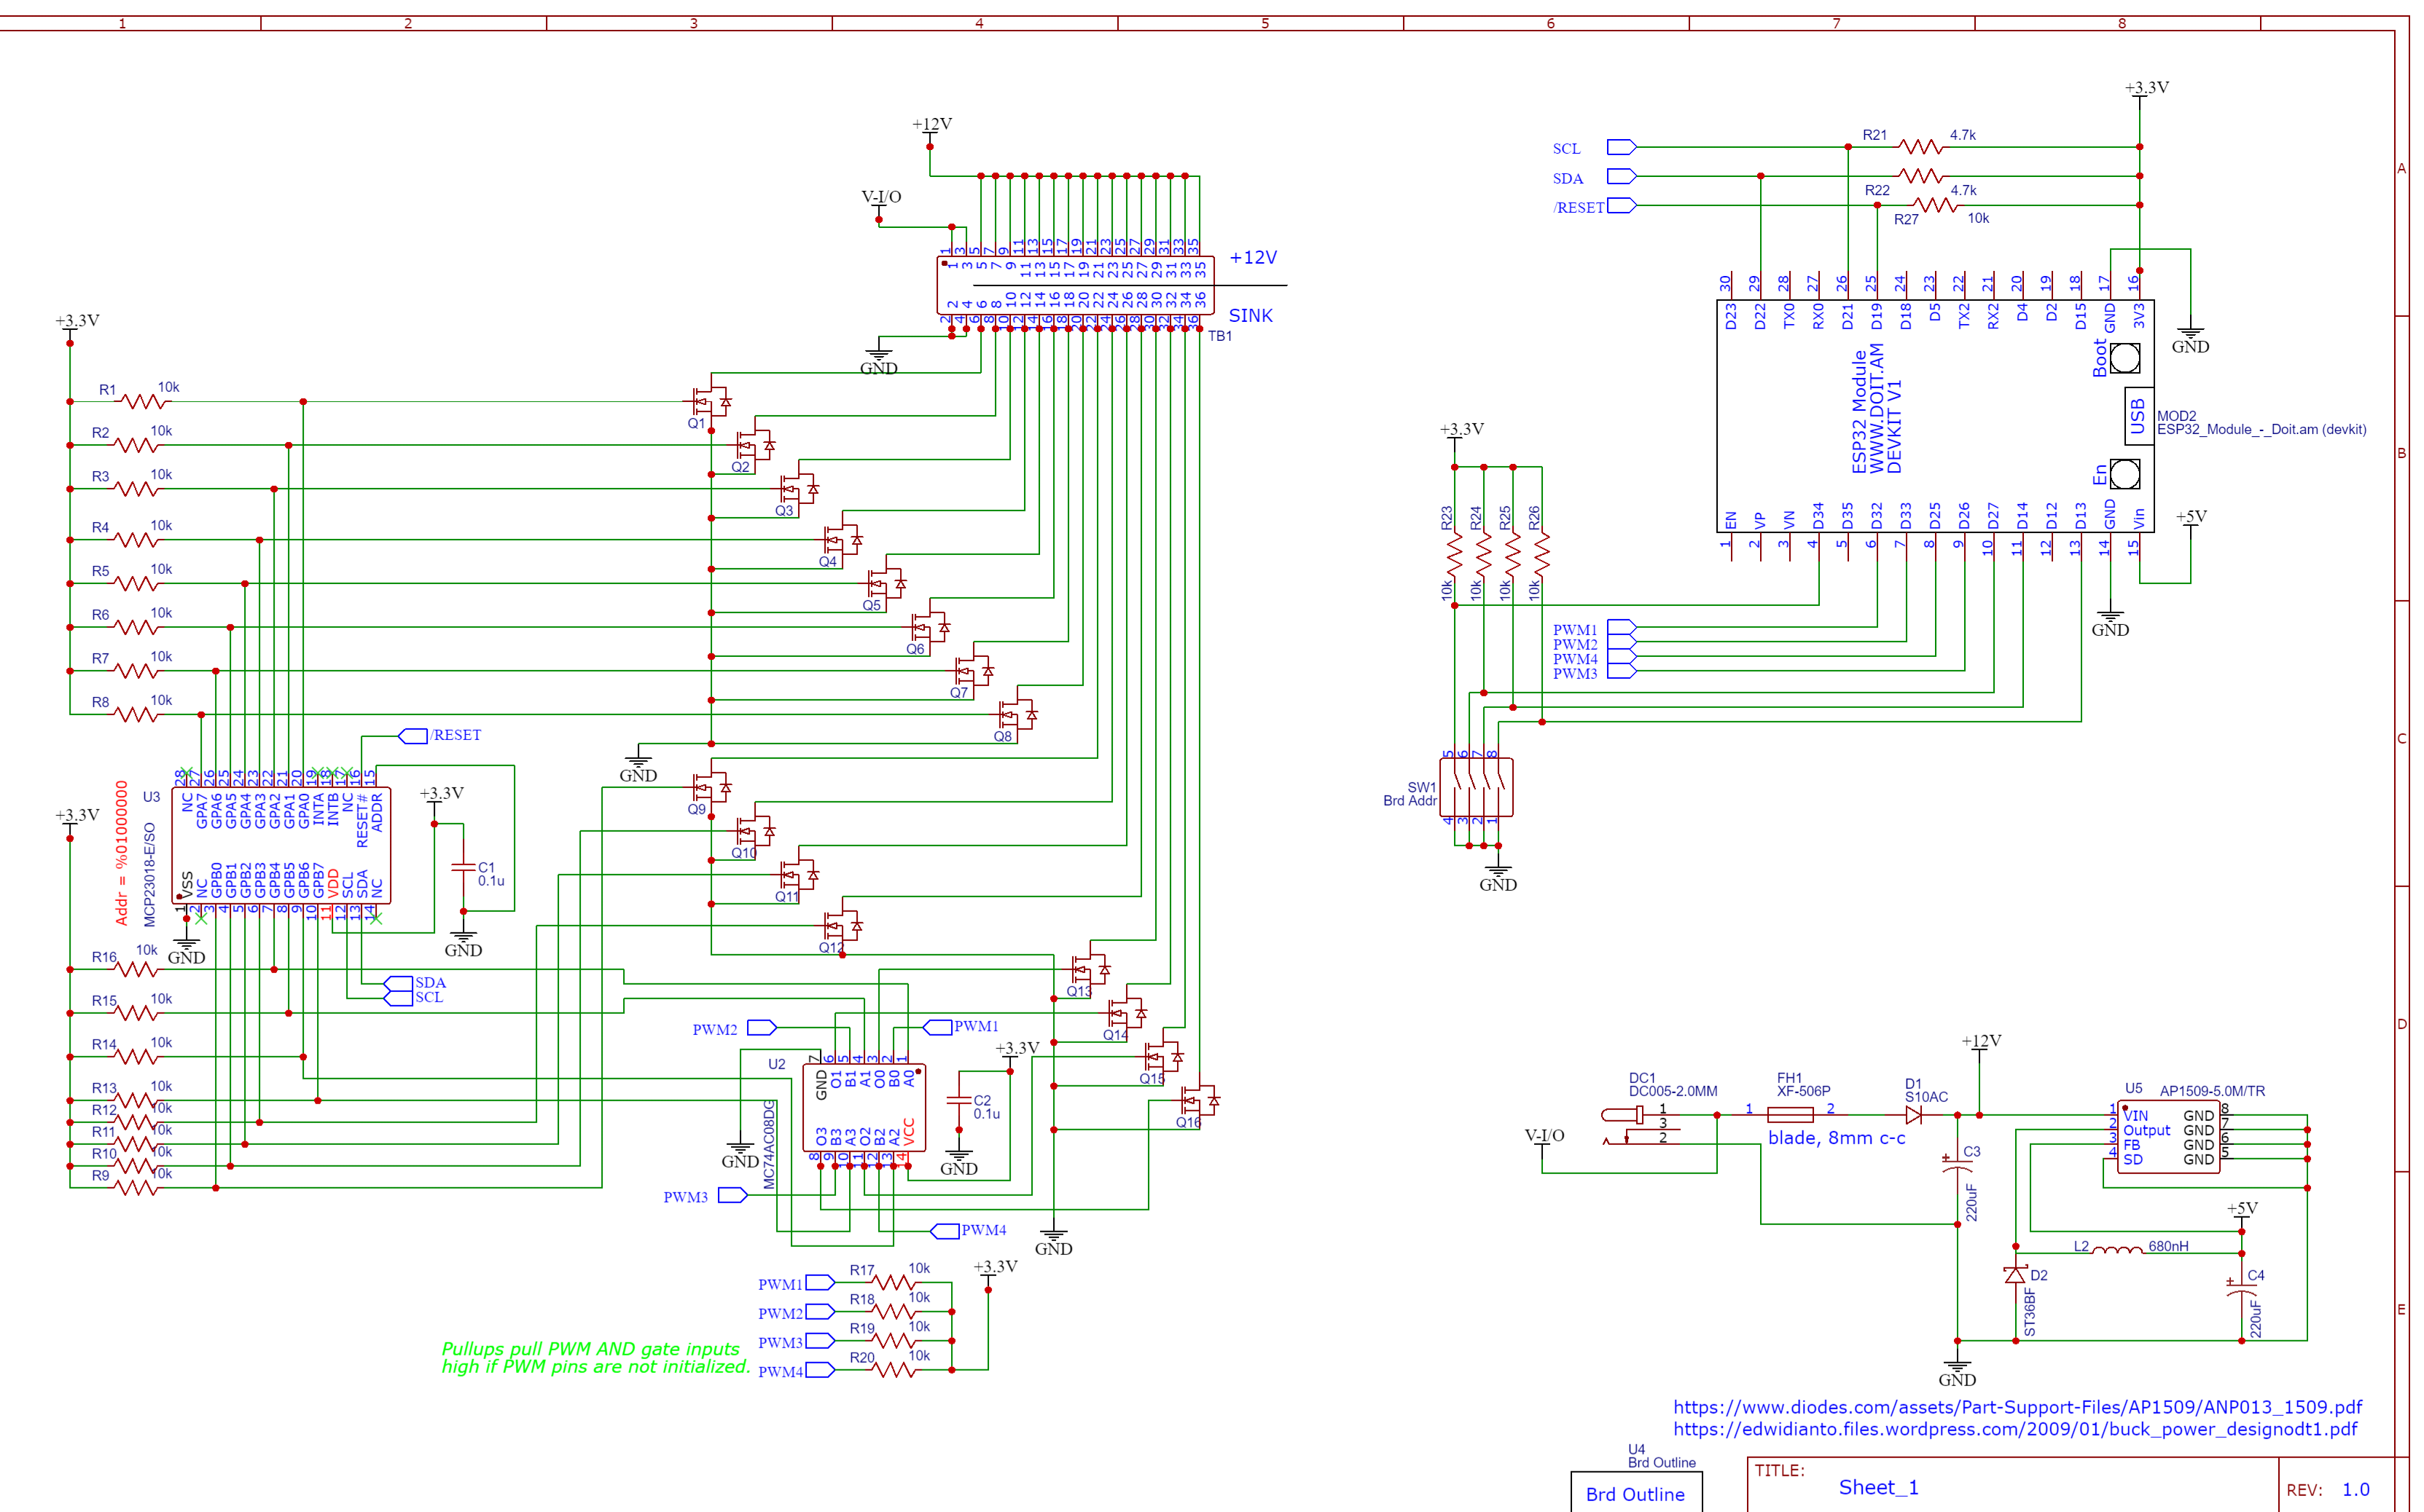Click the /RESET net port above U3
Screen dimensions: 2424x1512
[413, 736]
